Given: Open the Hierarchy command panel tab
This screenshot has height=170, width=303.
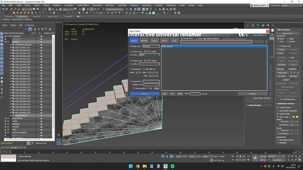Looking at the screenshot, I should coord(258,25).
